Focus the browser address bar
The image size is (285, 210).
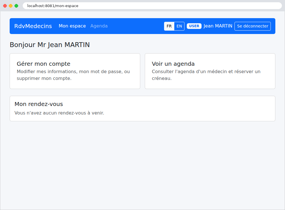coord(152,6)
